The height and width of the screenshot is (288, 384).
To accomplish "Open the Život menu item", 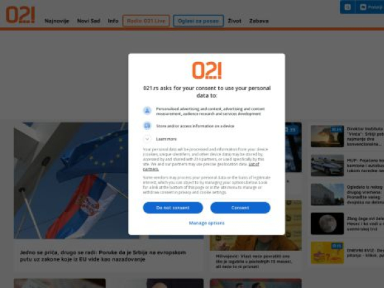I will click(x=235, y=21).
